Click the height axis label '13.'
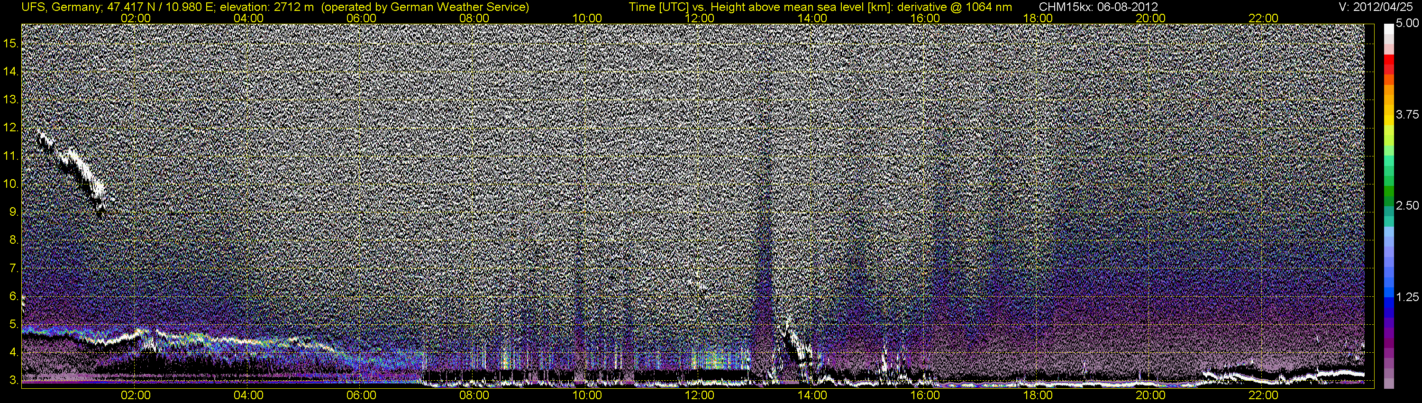This screenshot has height=403, width=1422. pyautogui.click(x=11, y=100)
